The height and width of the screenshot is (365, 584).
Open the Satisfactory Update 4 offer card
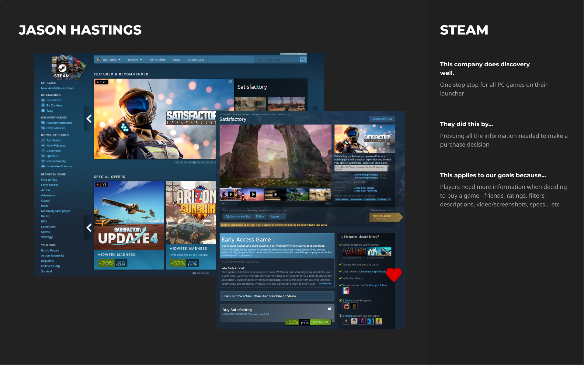(129, 225)
